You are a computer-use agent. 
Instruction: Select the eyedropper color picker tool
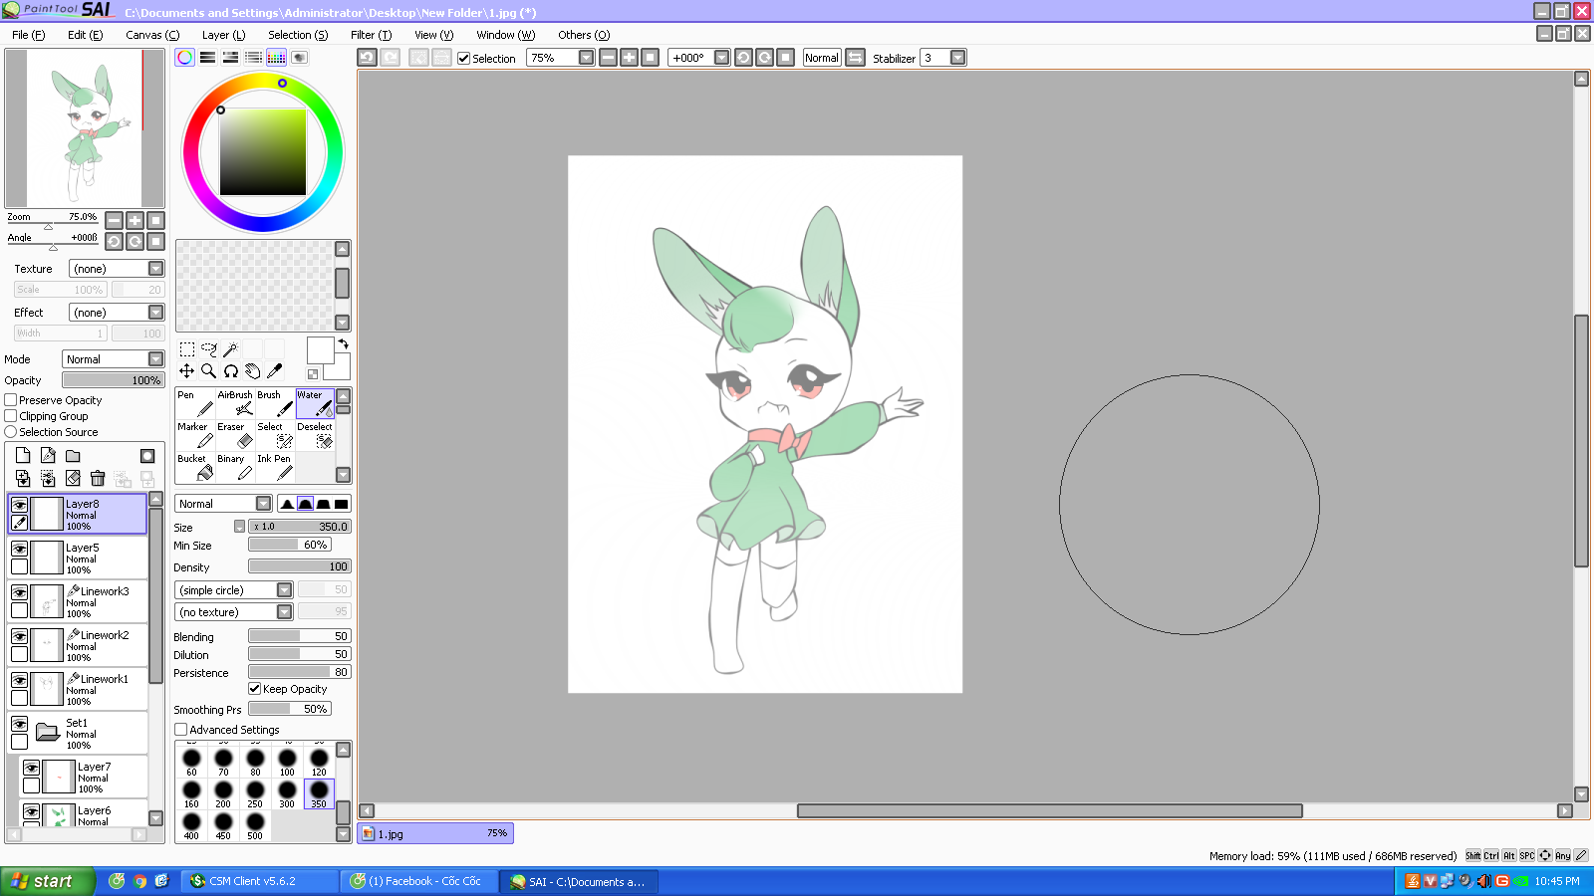pyautogui.click(x=274, y=371)
